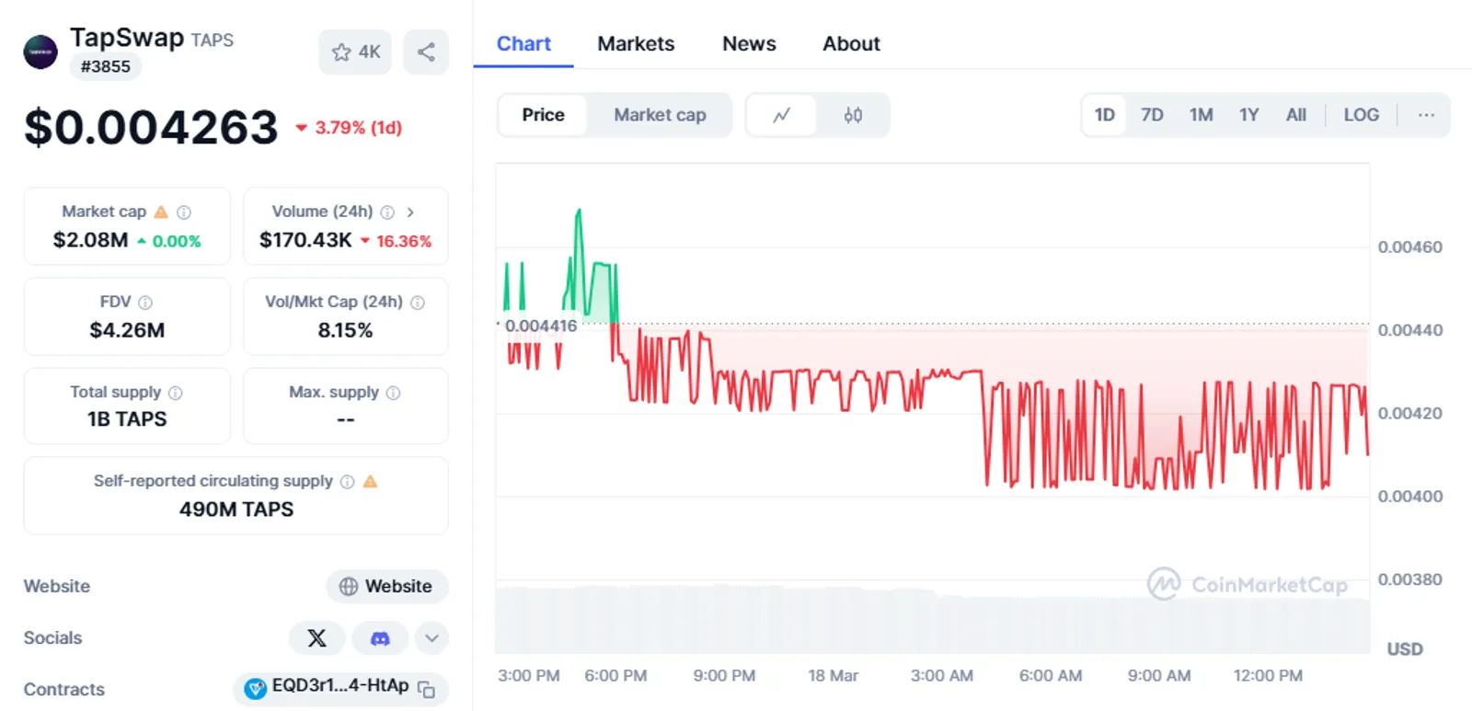Open Market cap info tooltip icon
This screenshot has width=1472, height=711.
click(x=184, y=212)
